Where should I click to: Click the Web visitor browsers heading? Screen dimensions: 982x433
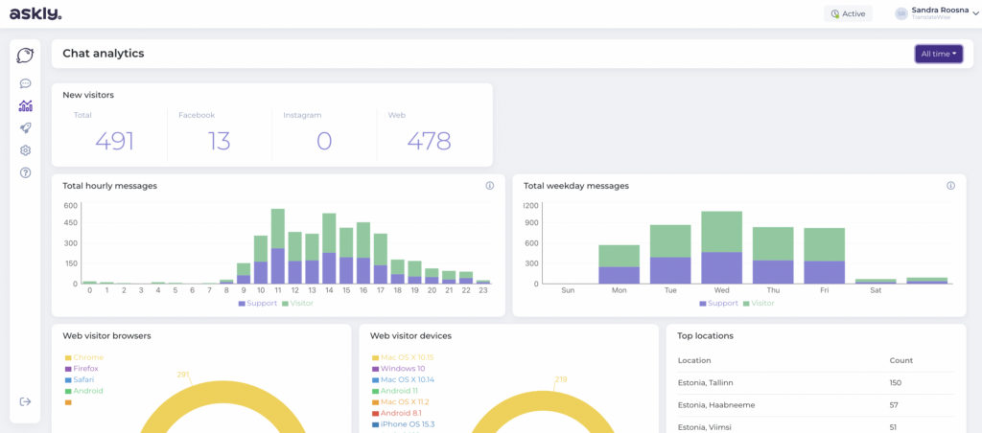pos(106,336)
